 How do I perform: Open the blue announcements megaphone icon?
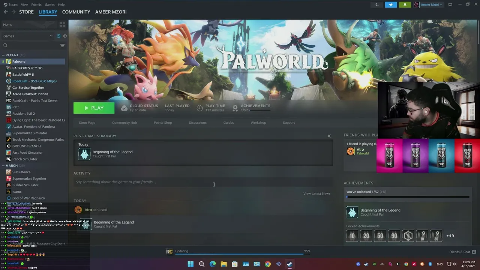391,4
